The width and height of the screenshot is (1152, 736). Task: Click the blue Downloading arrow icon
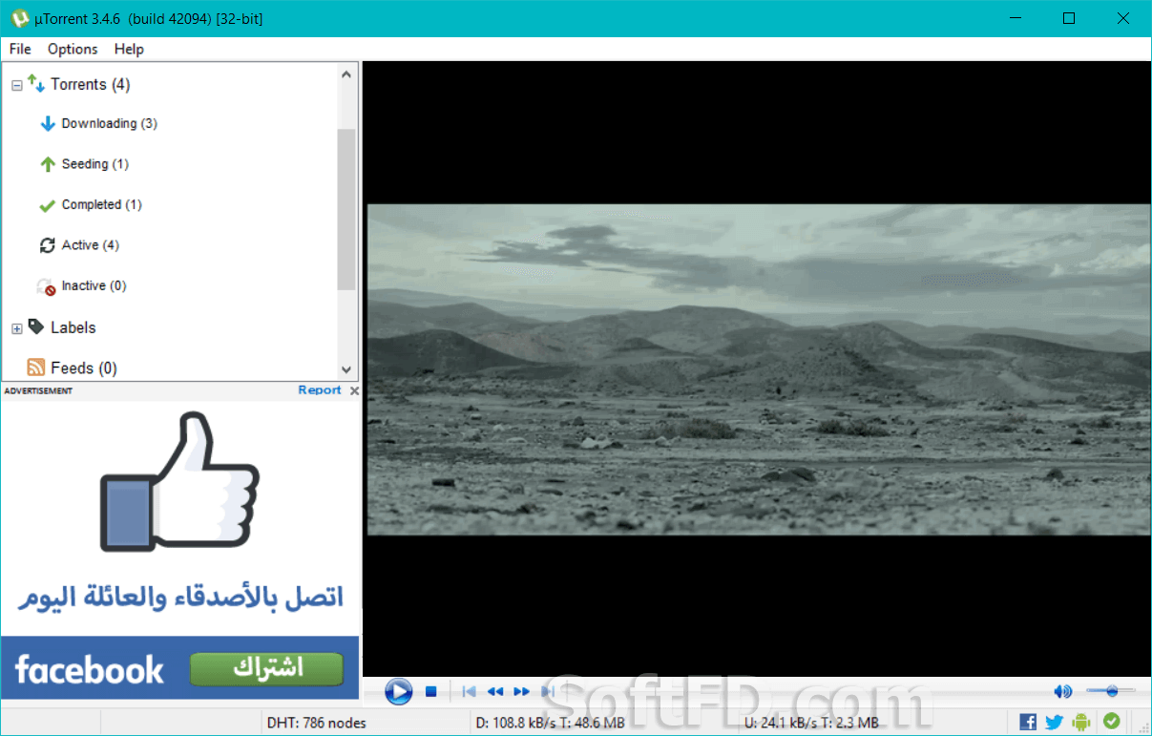pos(48,124)
